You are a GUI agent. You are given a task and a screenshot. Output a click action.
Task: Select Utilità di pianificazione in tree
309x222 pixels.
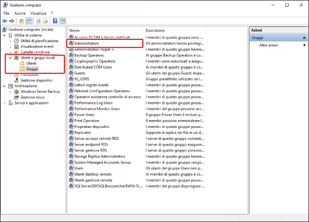[x=39, y=41]
